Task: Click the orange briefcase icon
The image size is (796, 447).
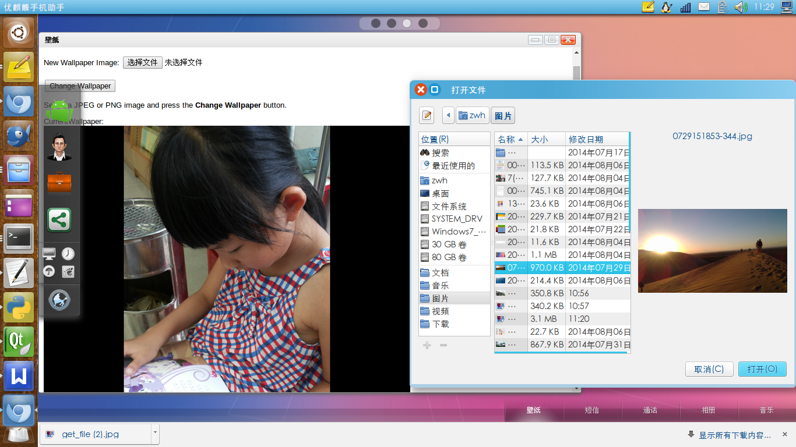Action: (59, 182)
